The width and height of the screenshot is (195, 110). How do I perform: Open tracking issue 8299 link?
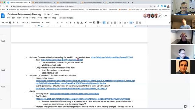coord(74,94)
